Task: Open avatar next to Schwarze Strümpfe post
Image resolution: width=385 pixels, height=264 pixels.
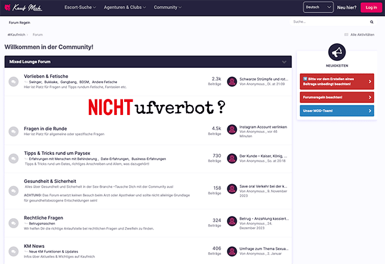Action: [x=232, y=82]
